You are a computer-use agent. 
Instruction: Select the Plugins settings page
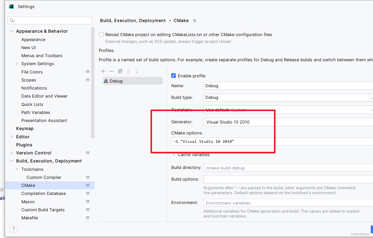click(24, 145)
